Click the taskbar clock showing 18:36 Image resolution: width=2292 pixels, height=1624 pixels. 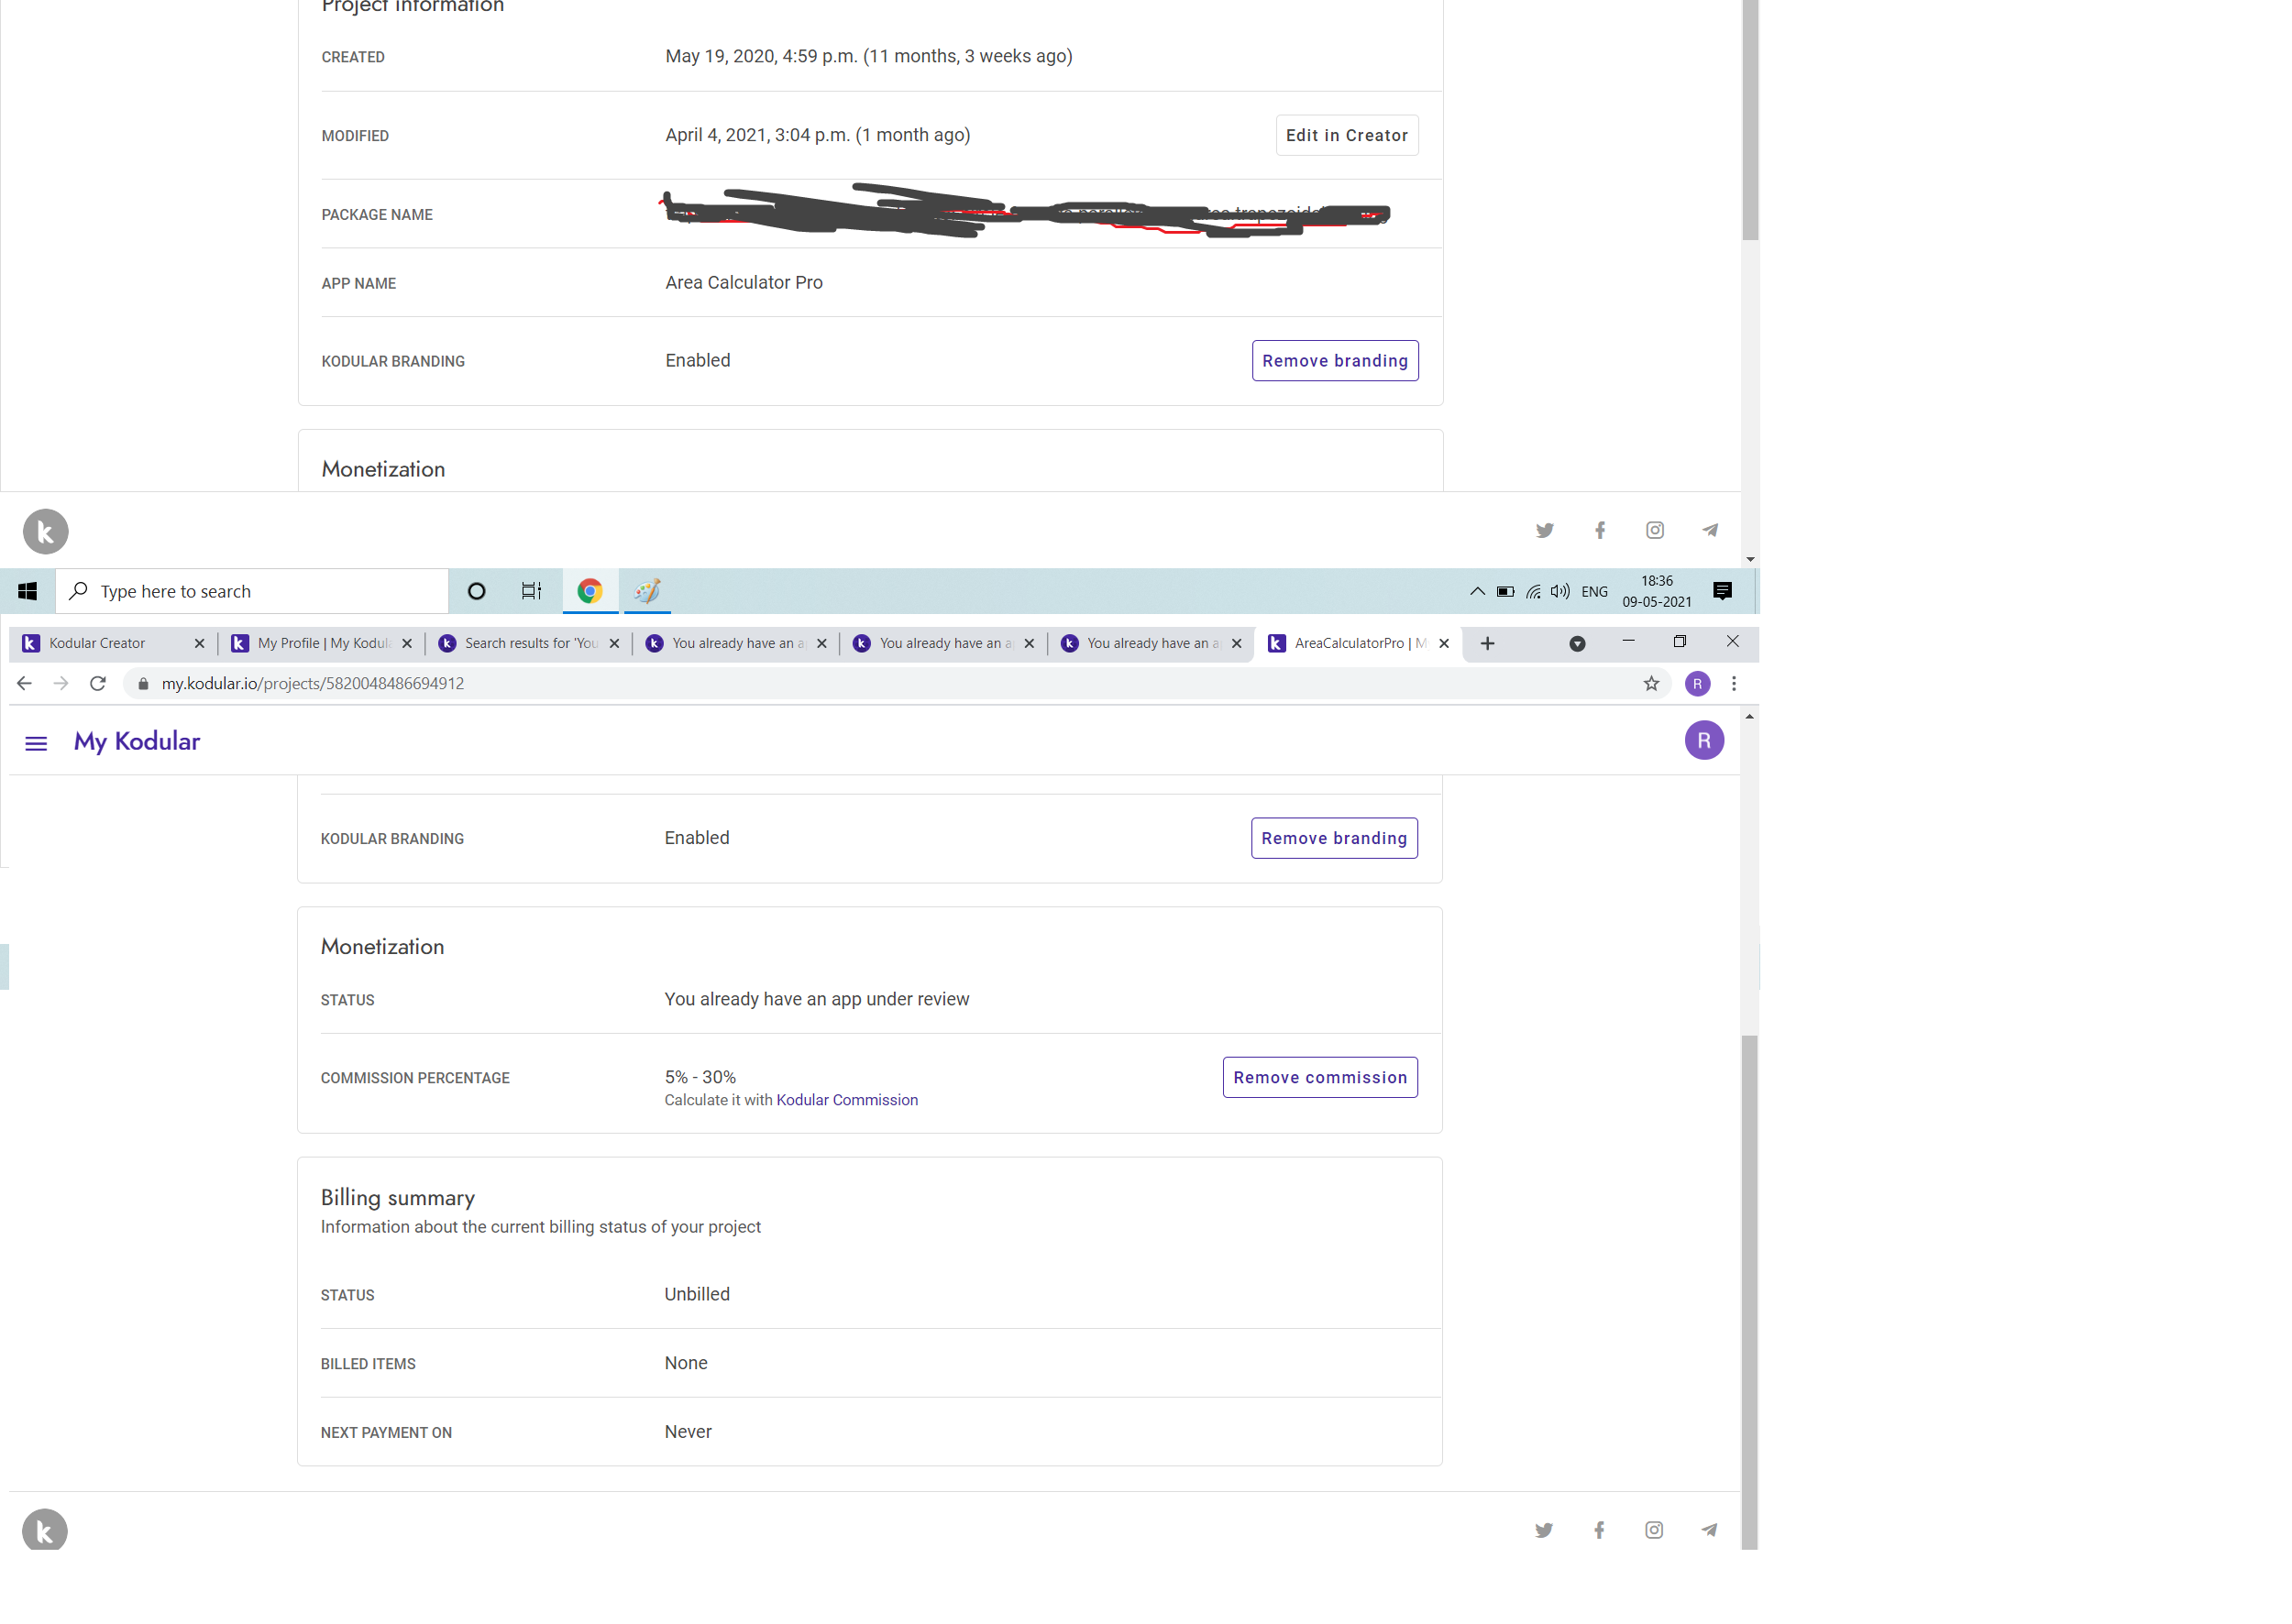[1657, 592]
